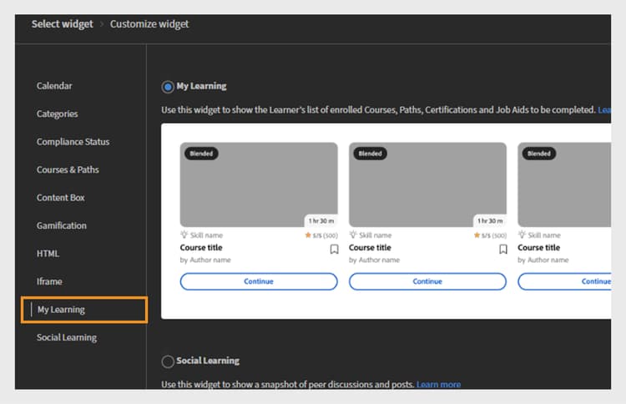Click star rating on second course card
Viewport: 626px width, 404px height.
tap(490, 235)
